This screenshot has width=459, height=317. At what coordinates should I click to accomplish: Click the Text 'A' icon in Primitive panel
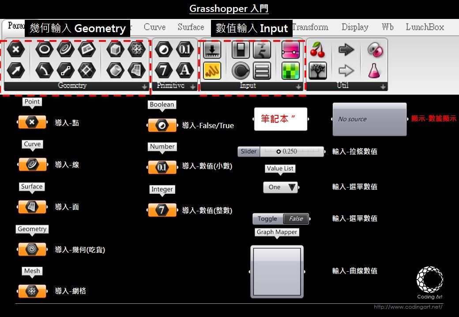click(x=184, y=70)
